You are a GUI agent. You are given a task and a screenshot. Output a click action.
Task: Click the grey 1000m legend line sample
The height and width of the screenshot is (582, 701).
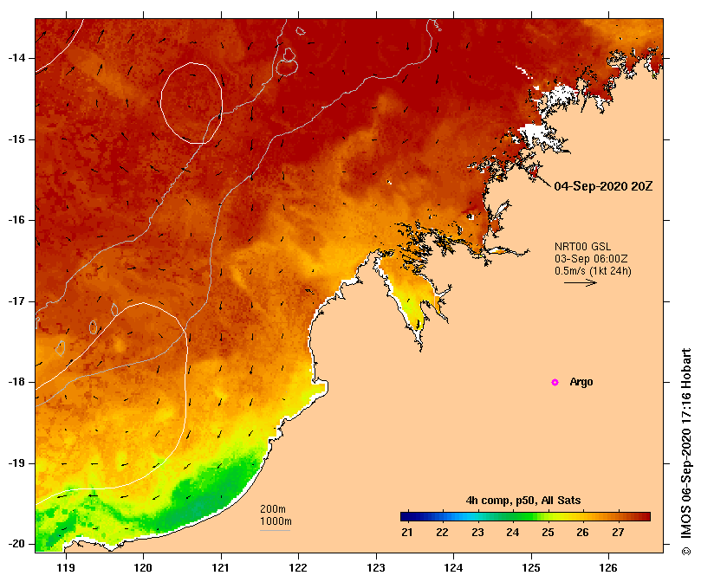tap(275, 531)
